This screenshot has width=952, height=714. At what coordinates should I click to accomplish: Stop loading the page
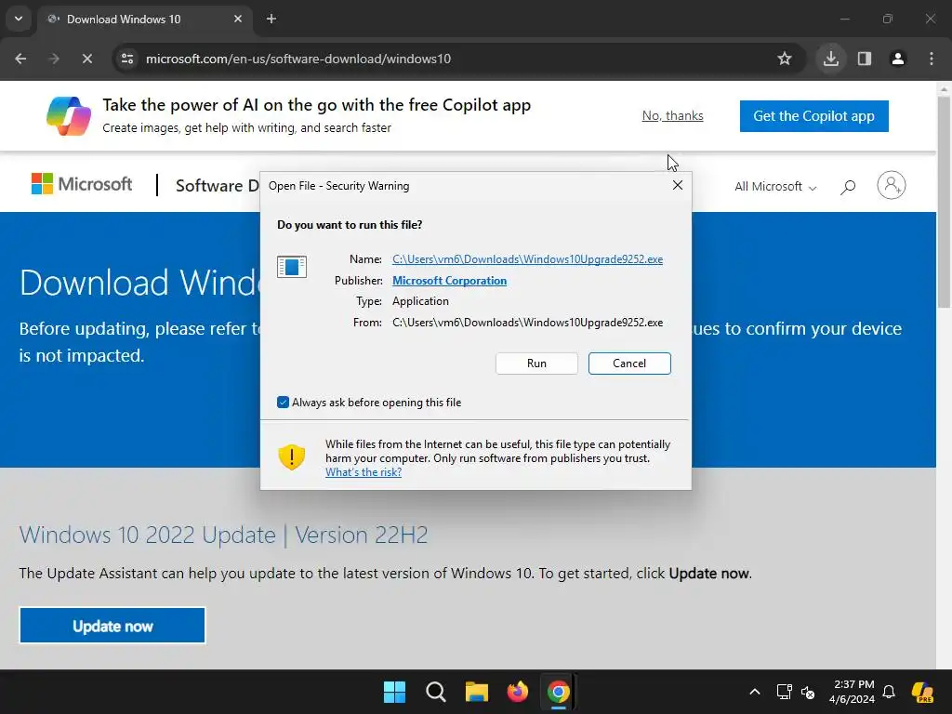point(86,59)
